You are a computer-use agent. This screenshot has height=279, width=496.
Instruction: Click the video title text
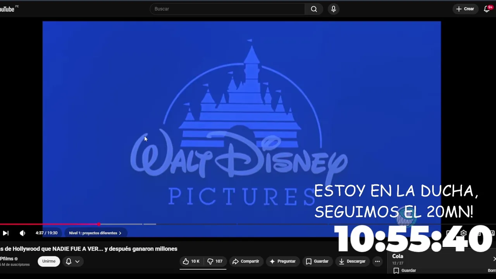coord(89,249)
